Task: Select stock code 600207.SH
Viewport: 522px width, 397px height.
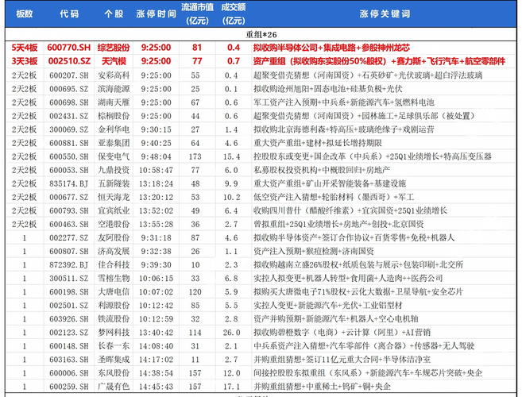Action: pyautogui.click(x=69, y=75)
